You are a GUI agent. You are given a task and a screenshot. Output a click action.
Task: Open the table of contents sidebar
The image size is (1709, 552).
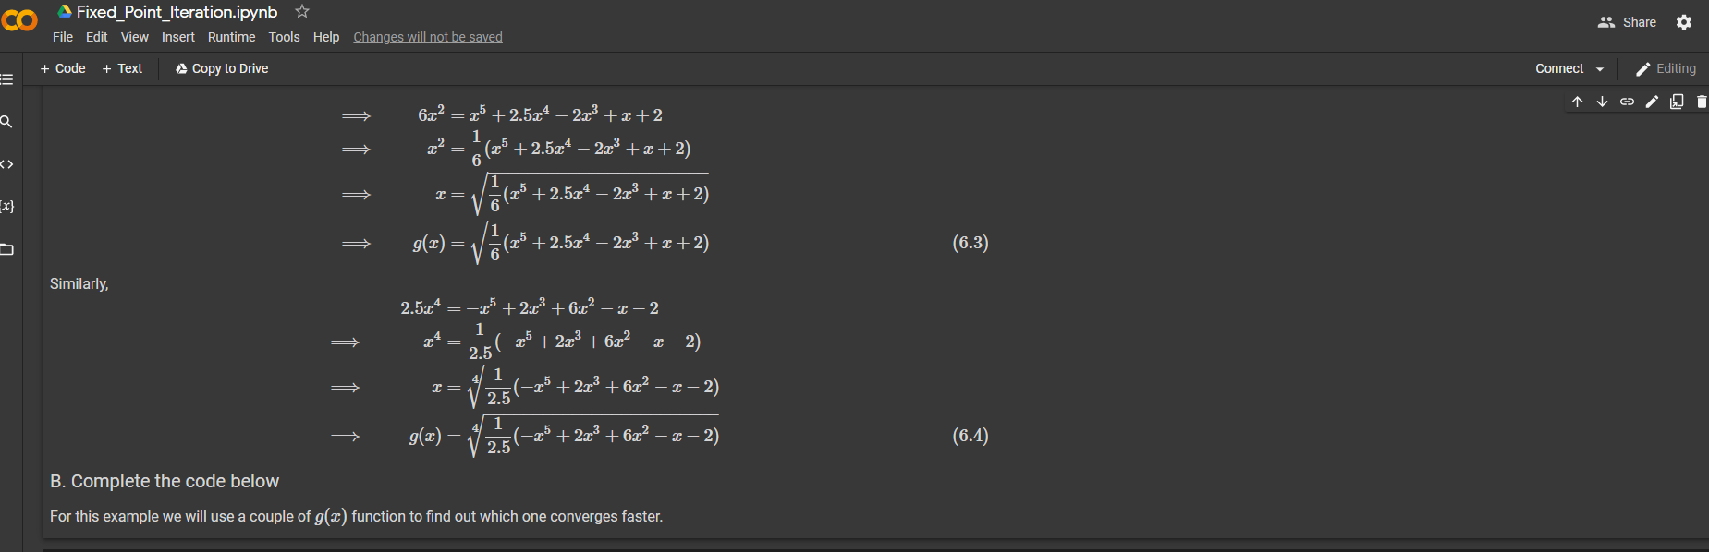coord(8,78)
